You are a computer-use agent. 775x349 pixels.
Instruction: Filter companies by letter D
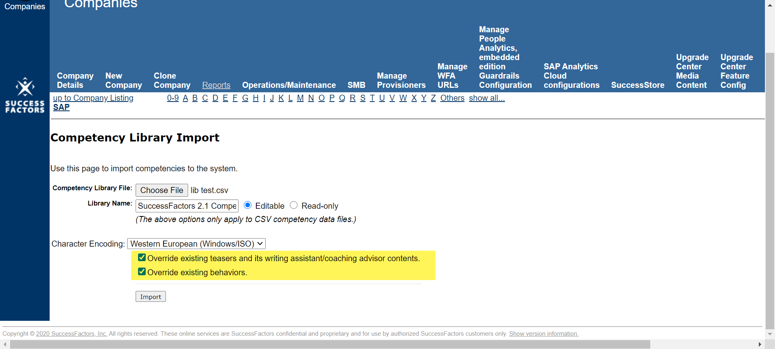pos(215,98)
